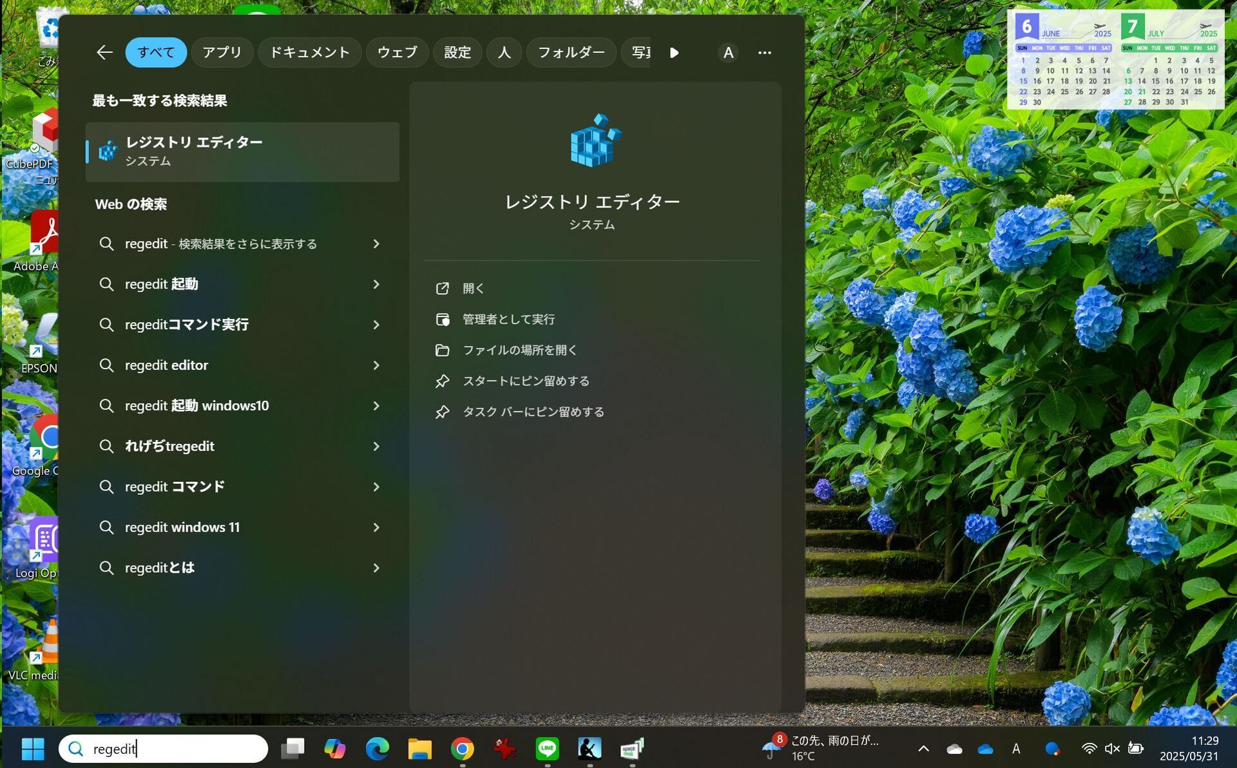The image size is (1237, 768).
Task: Launch the Kindle app from the taskbar
Action: pyautogui.click(x=590, y=749)
